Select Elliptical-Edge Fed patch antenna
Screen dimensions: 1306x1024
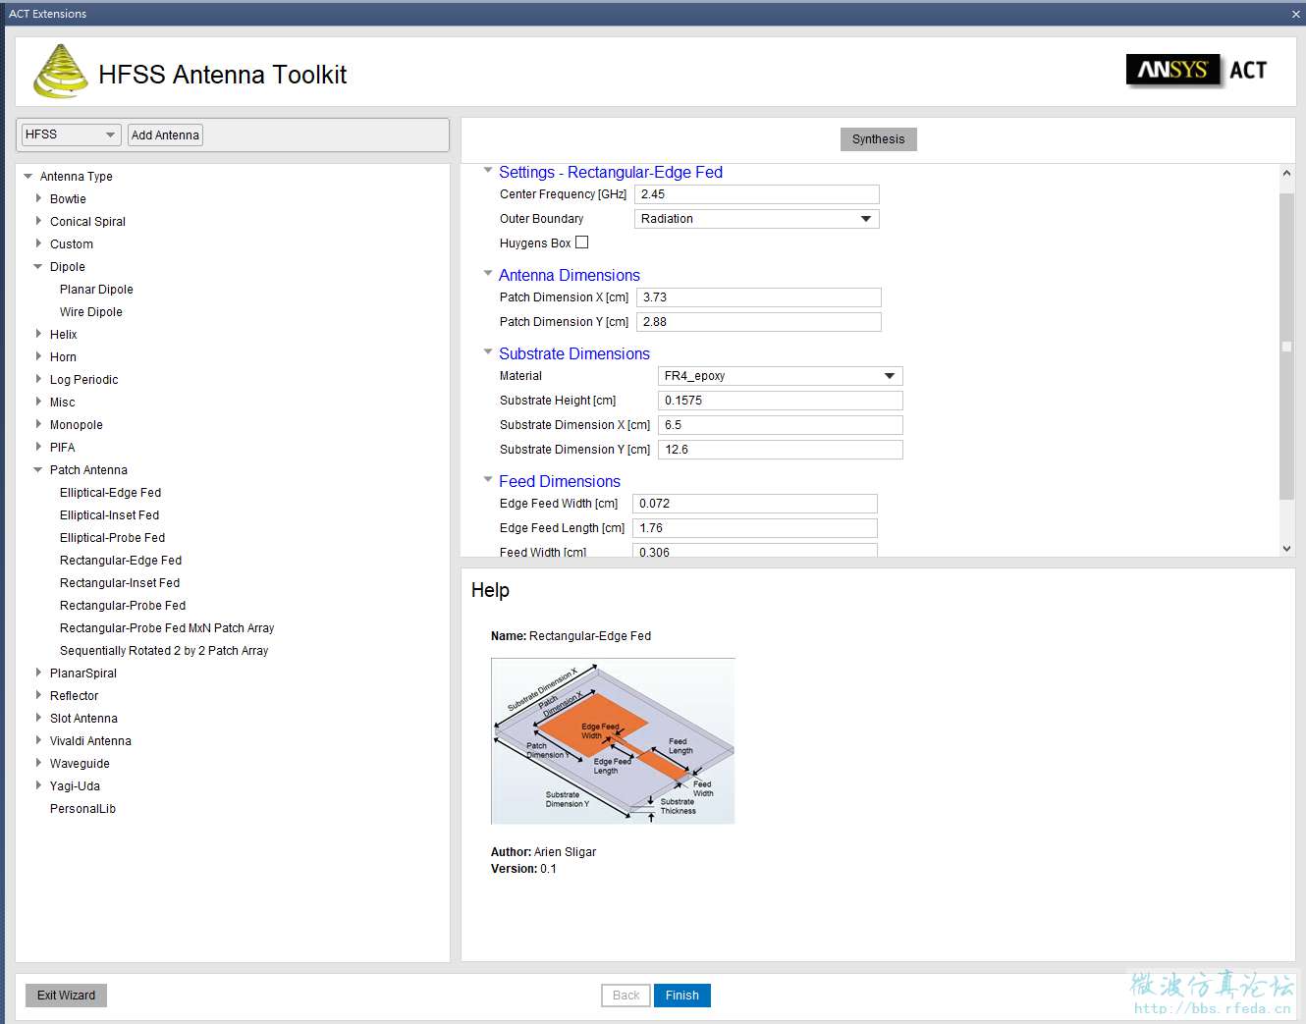coord(110,493)
